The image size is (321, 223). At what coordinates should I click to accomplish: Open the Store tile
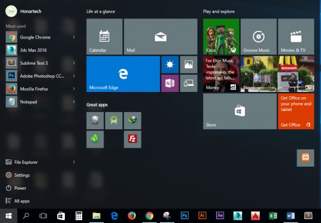240,111
